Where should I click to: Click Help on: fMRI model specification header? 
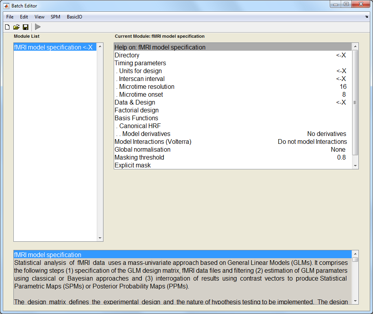pos(160,48)
